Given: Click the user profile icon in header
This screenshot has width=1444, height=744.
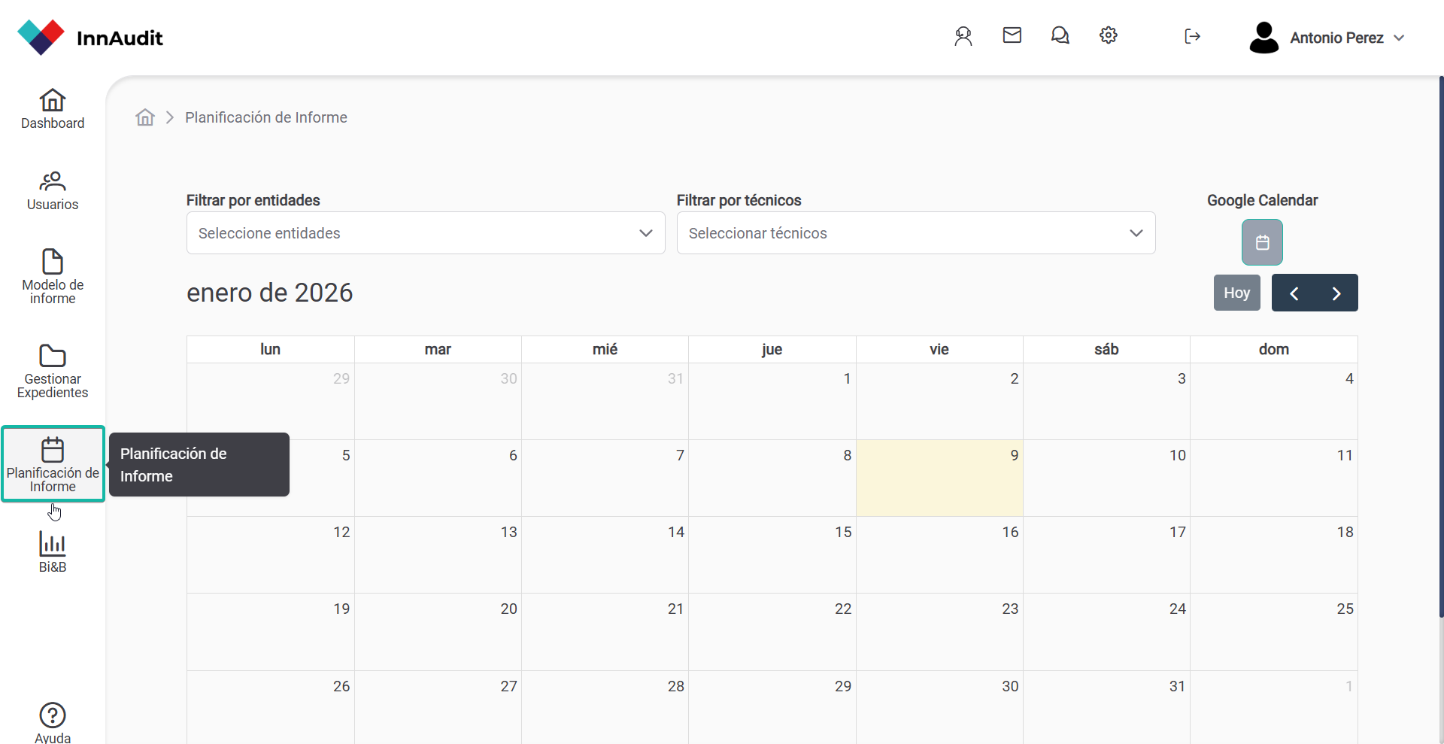Looking at the screenshot, I should pyautogui.click(x=963, y=36).
